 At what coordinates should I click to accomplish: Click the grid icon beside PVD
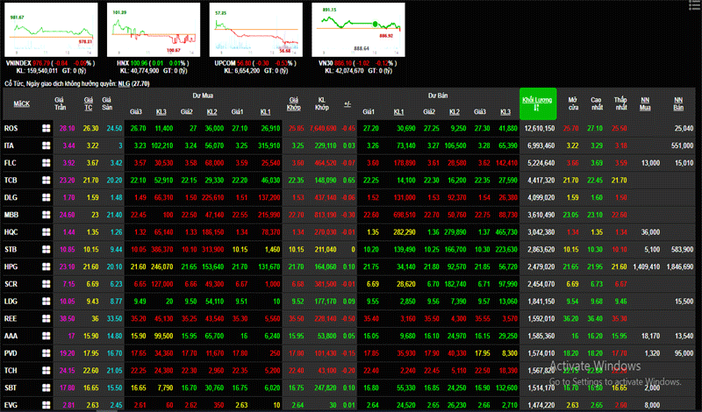tap(46, 352)
